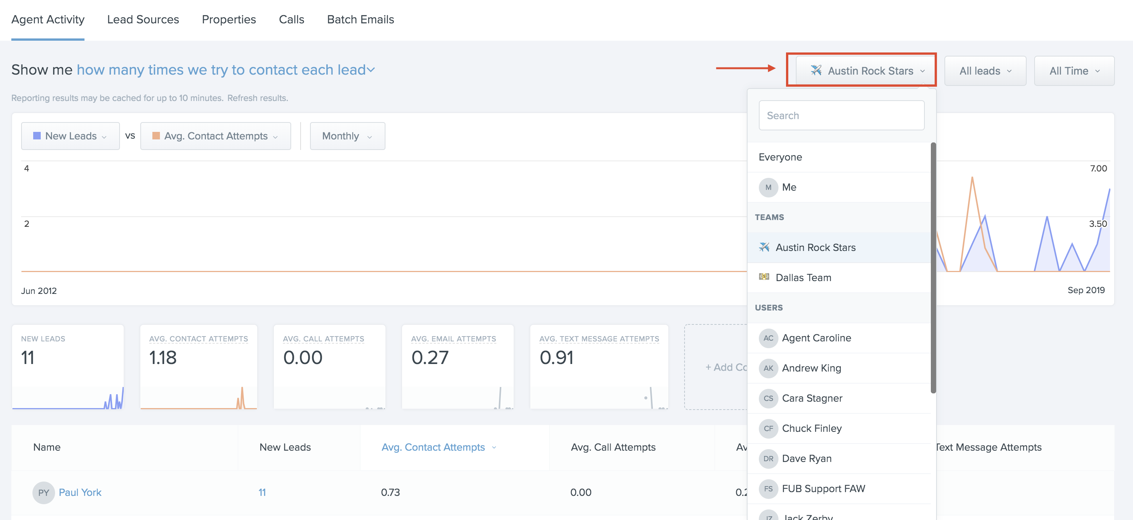
Task: Go to the Batch Emails tab
Action: point(360,19)
